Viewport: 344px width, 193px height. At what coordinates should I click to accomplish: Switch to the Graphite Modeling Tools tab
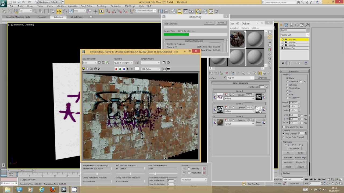tap(18, 17)
